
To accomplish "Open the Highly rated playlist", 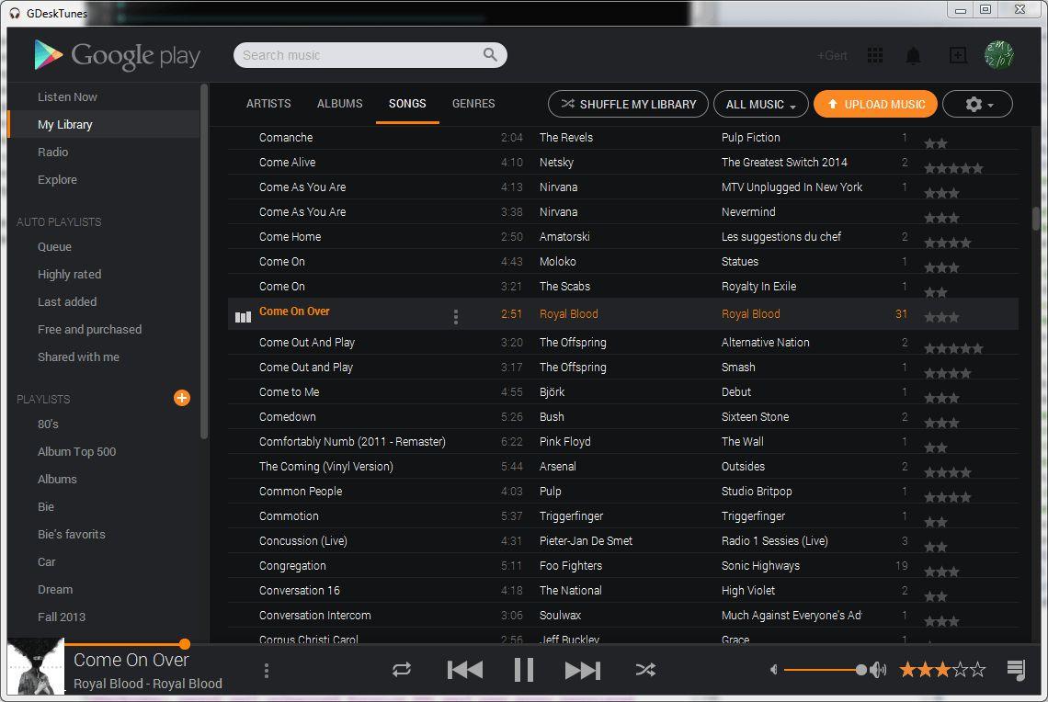I will [x=70, y=275].
